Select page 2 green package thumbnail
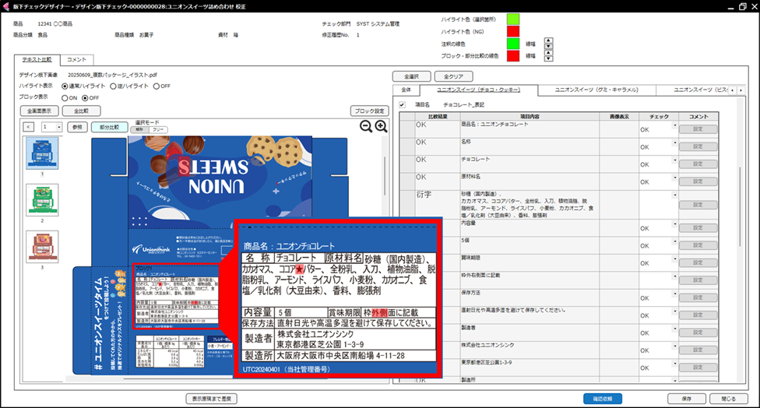 [42, 199]
